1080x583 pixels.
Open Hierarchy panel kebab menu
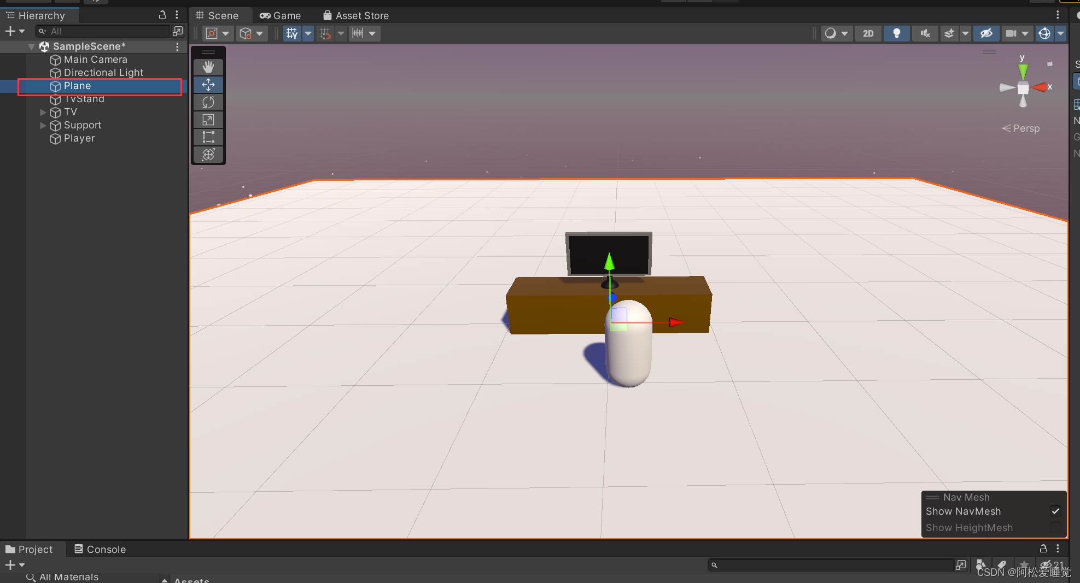177,15
